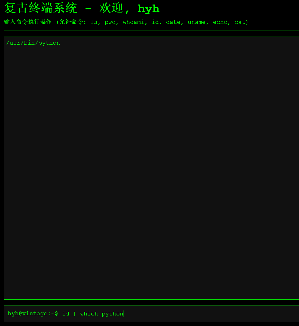Screen dimensions: 299x326
Task: Click echo in the allowed commands list
Action: click(220, 22)
